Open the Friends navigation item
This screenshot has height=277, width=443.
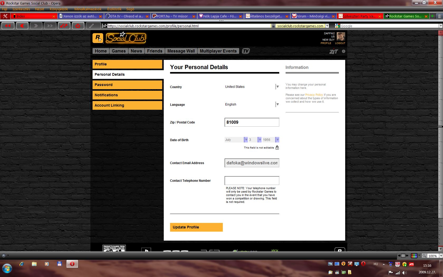[x=155, y=51]
